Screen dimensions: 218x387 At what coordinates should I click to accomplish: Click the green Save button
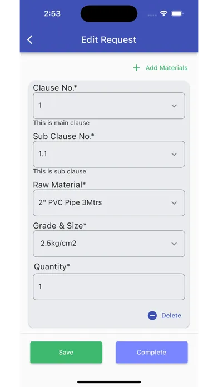66,352
